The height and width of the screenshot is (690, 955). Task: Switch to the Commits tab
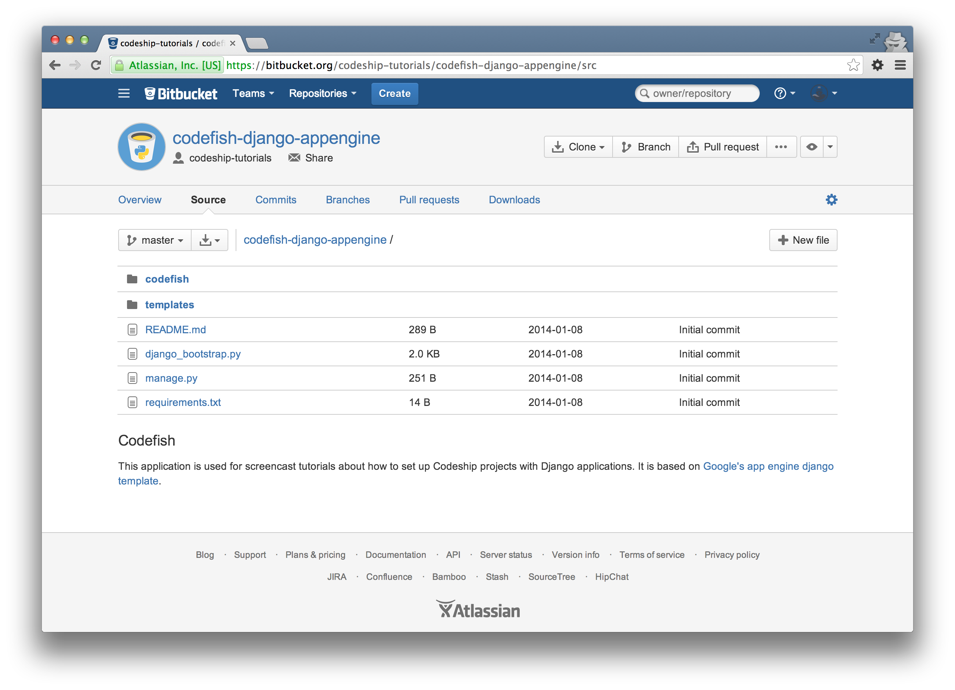coord(276,200)
